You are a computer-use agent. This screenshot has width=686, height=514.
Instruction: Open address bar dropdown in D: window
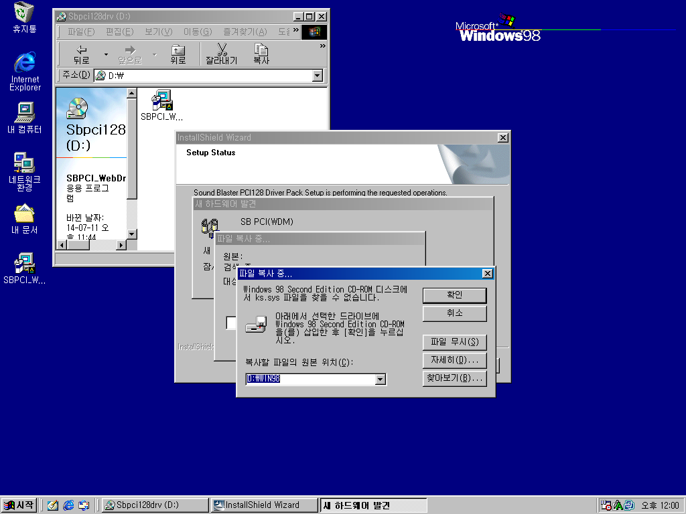pyautogui.click(x=318, y=76)
